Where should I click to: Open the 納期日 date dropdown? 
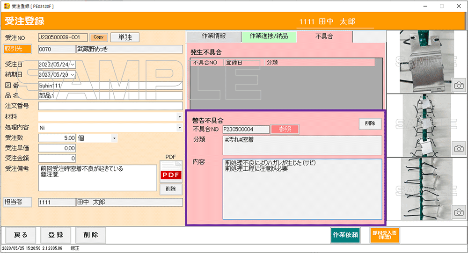coord(73,74)
